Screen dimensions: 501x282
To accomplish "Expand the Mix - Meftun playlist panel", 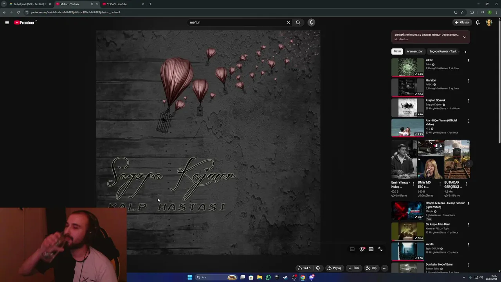I will pyautogui.click(x=465, y=37).
